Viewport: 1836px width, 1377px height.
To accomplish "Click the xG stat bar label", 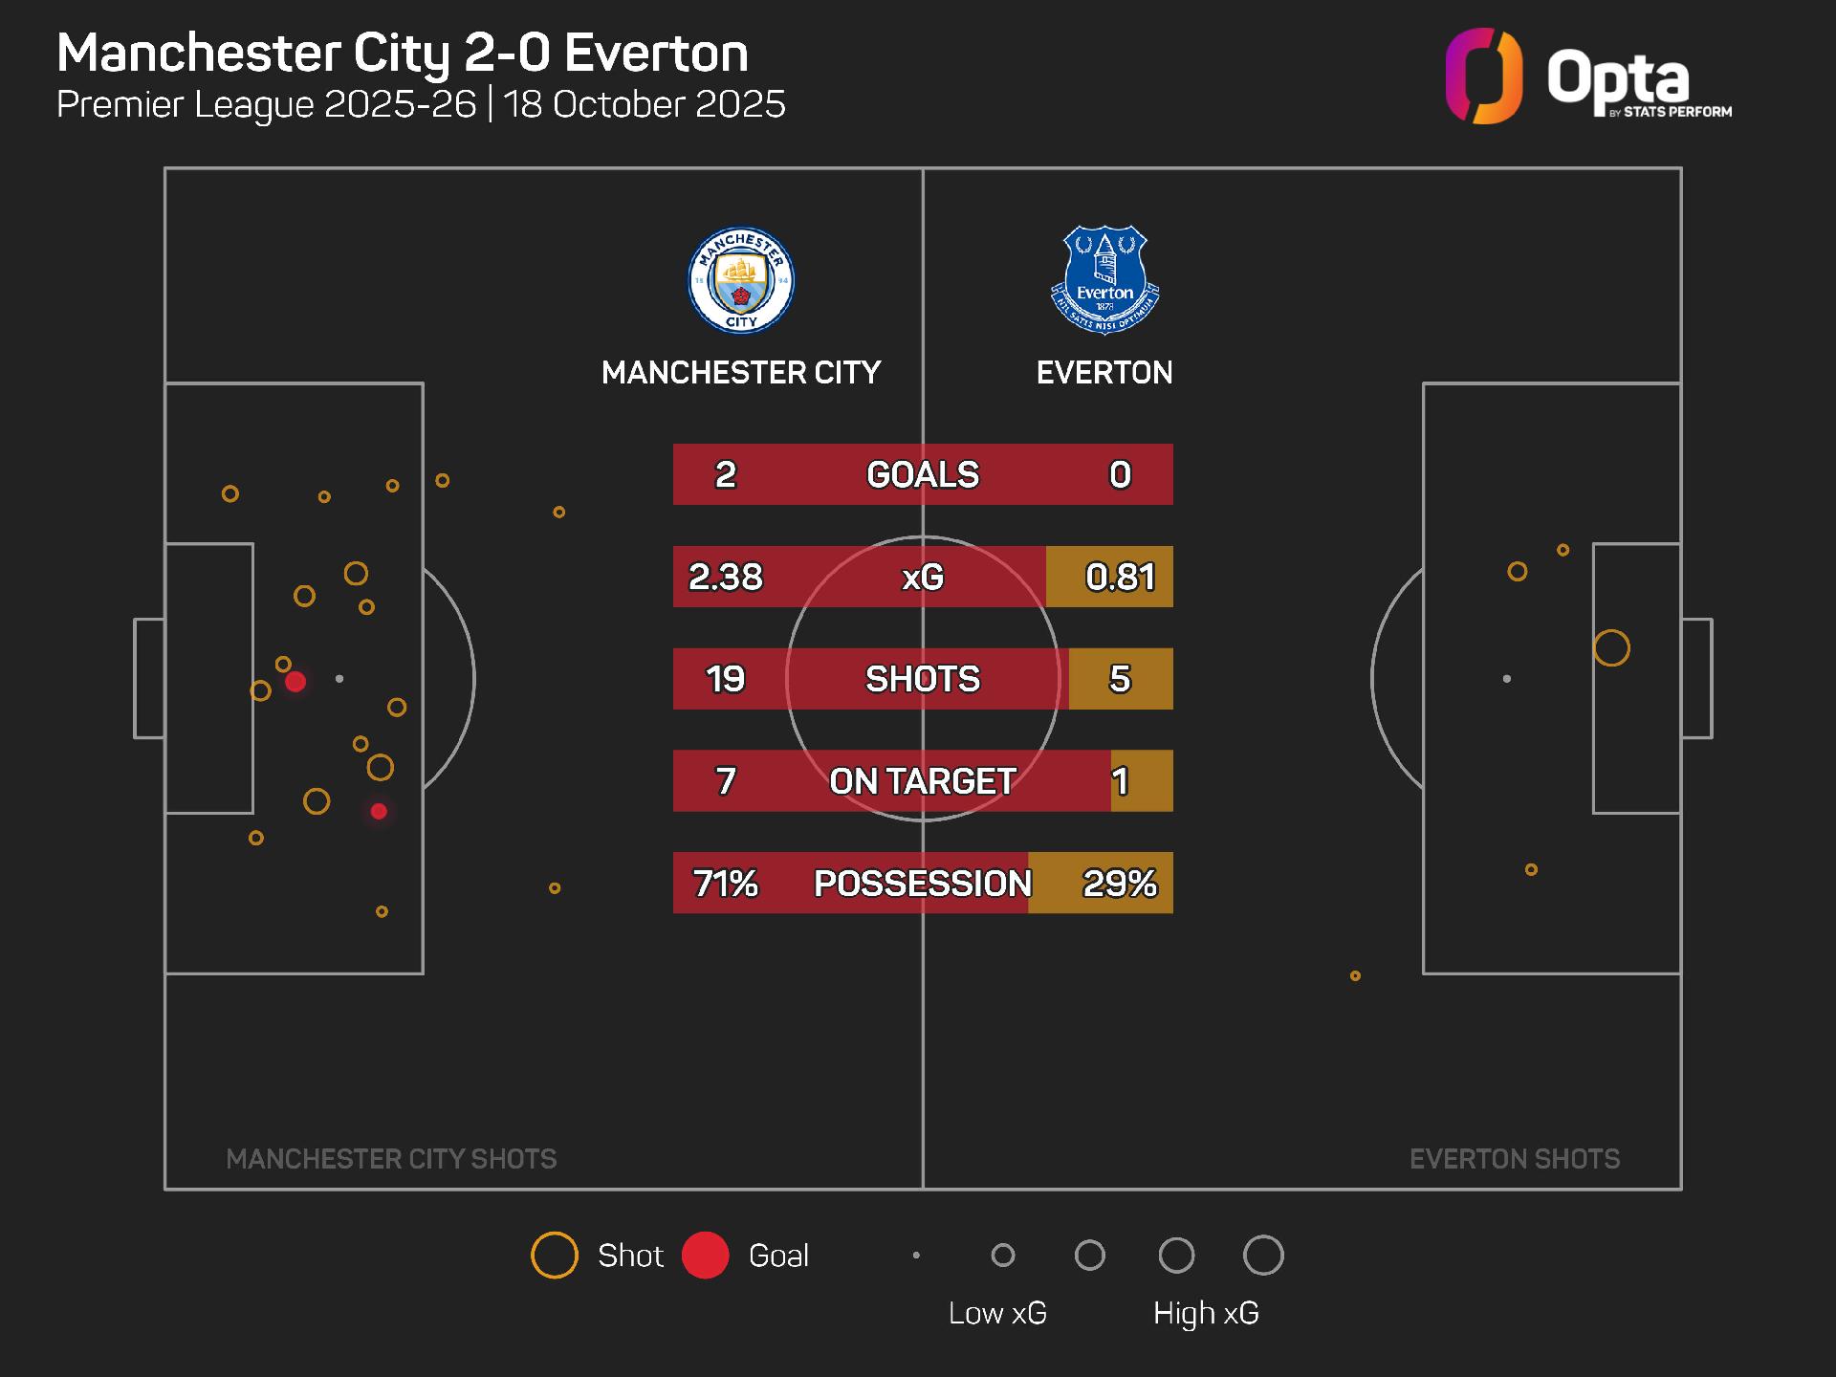I will point(923,577).
